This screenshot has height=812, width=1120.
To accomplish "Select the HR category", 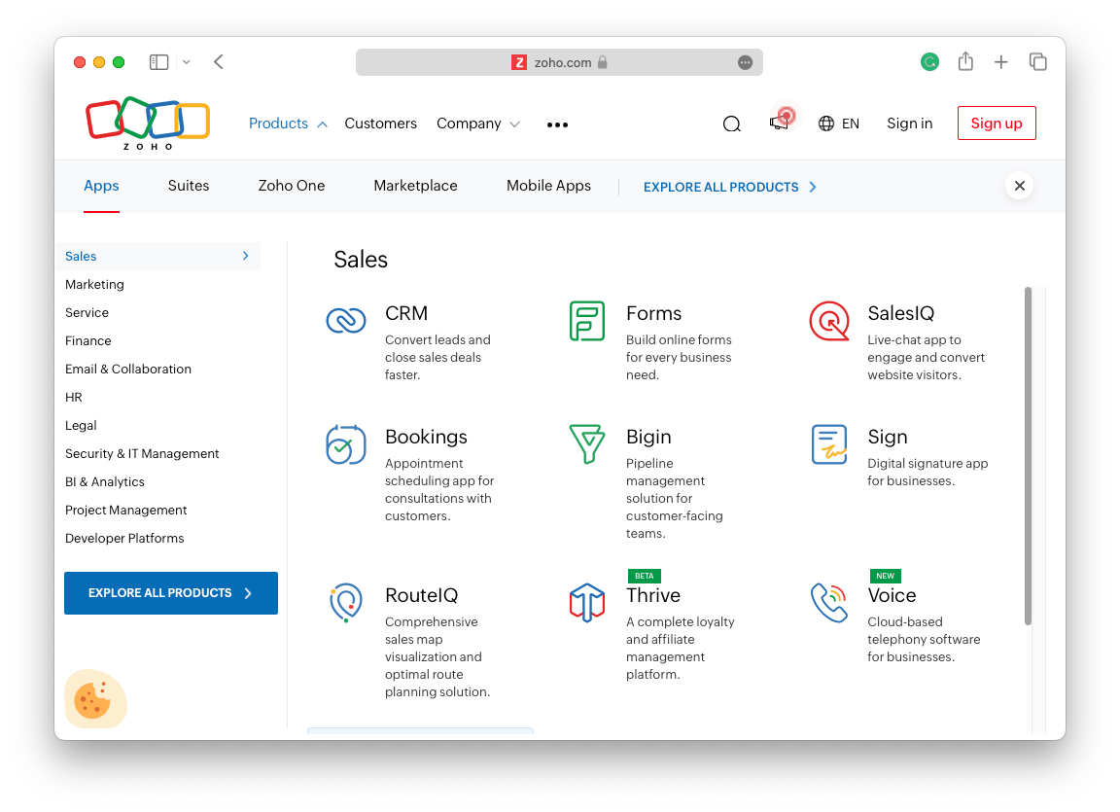I will click(74, 397).
